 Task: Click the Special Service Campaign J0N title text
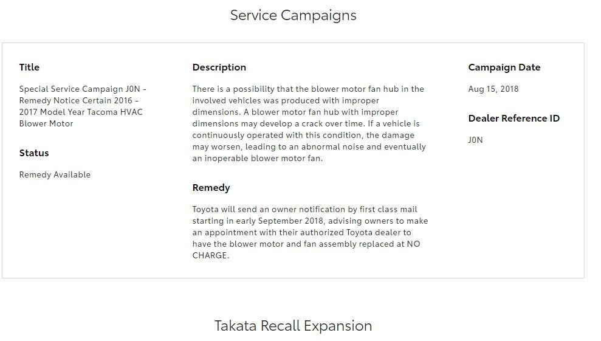coord(83,106)
